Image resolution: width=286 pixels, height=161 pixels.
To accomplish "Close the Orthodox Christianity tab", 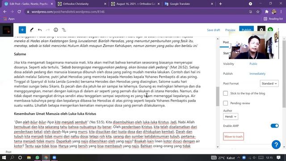I will [105, 4].
